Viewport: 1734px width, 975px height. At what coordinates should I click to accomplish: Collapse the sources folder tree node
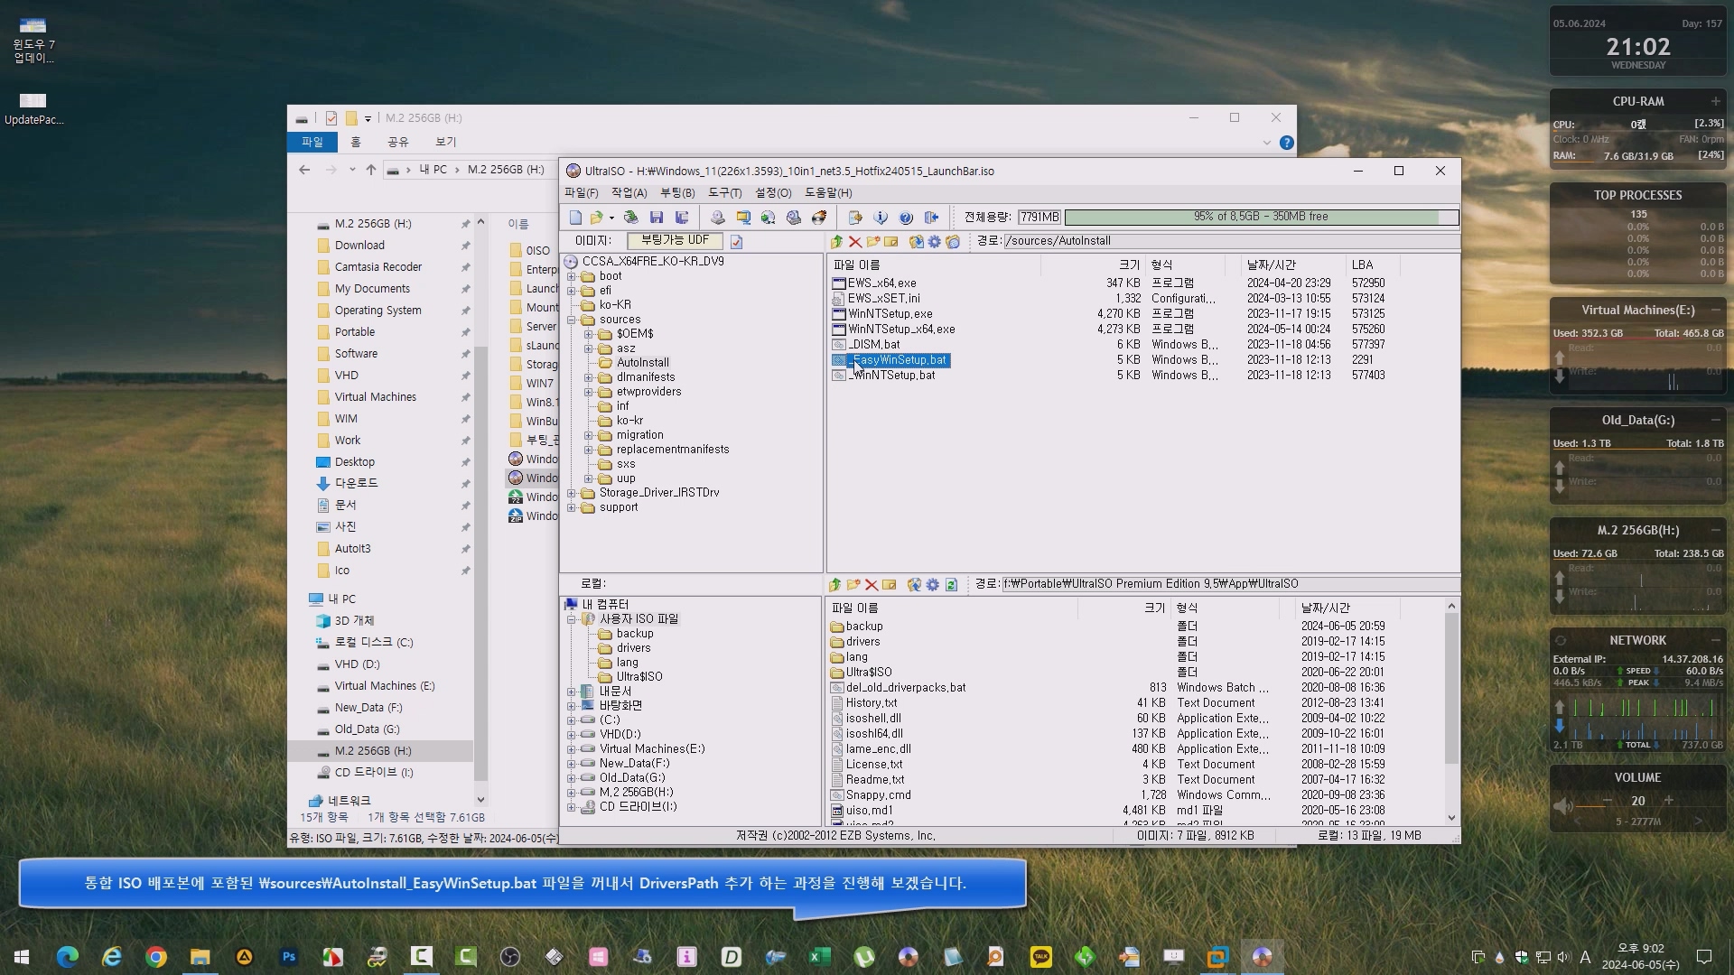coord(571,320)
